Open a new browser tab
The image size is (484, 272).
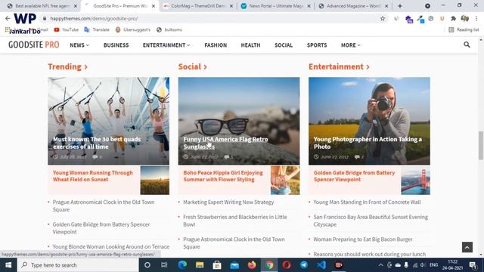400,6
